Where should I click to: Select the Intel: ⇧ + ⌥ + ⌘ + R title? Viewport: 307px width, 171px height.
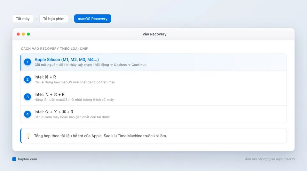point(54,112)
